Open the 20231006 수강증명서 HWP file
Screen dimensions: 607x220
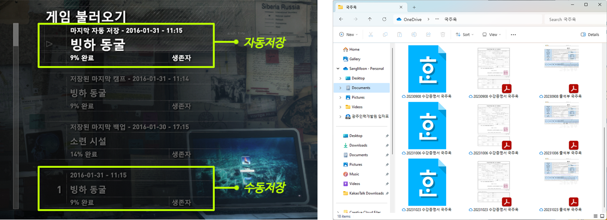(x=427, y=126)
